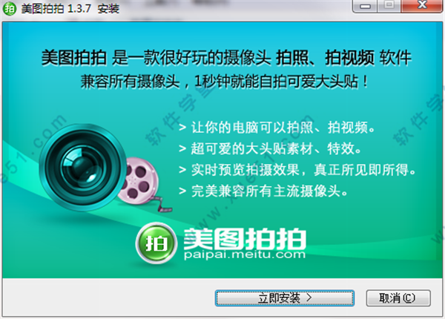This screenshot has height=319, width=445.
Task: Click the teal camera lens graphic
Action: pos(82,168)
